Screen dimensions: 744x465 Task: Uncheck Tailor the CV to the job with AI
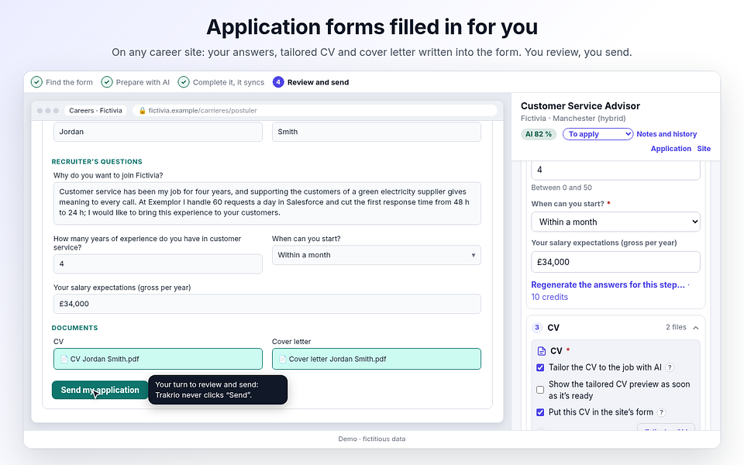coord(540,367)
